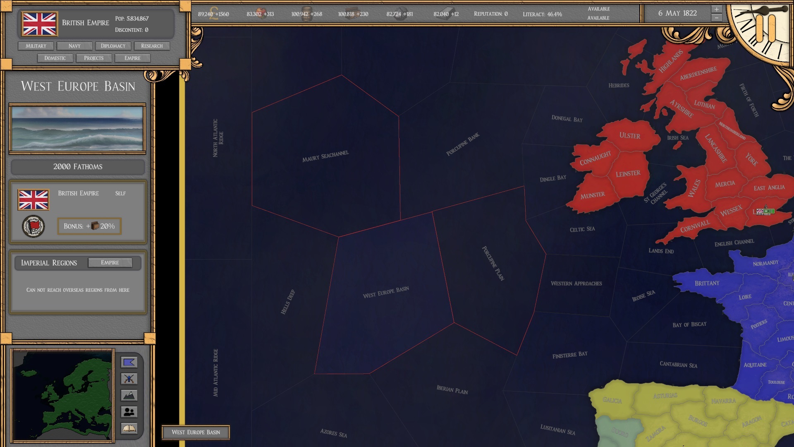Pause the game via clock pause bars
The width and height of the screenshot is (794, 447).
click(765, 29)
